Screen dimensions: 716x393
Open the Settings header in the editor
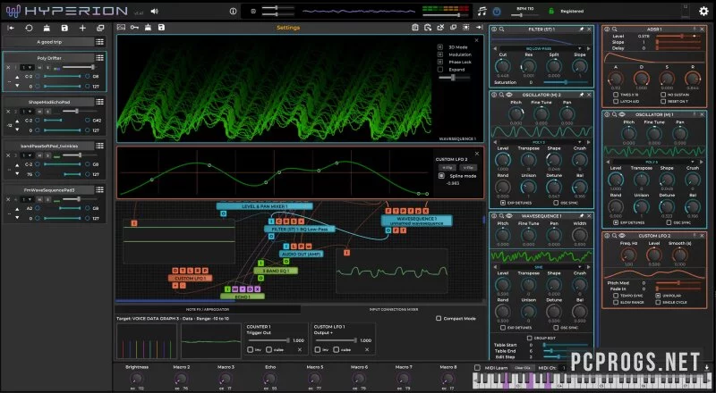point(288,28)
